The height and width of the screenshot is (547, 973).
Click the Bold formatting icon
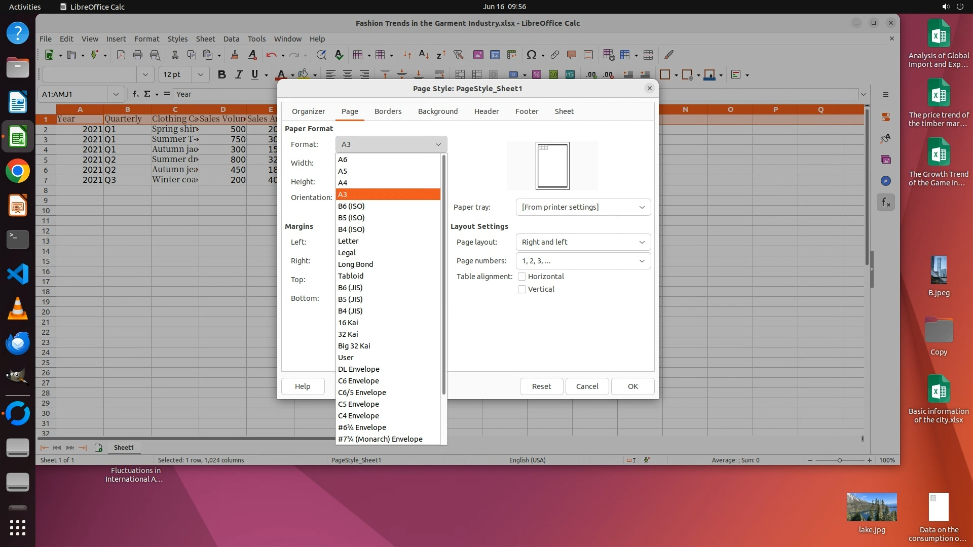click(x=221, y=74)
